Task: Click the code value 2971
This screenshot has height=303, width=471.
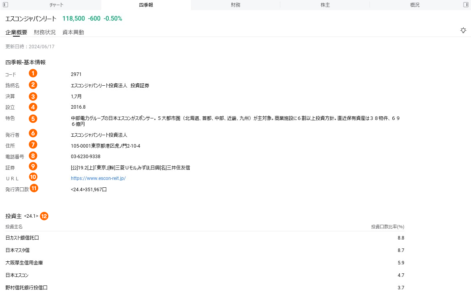Action: pos(76,74)
